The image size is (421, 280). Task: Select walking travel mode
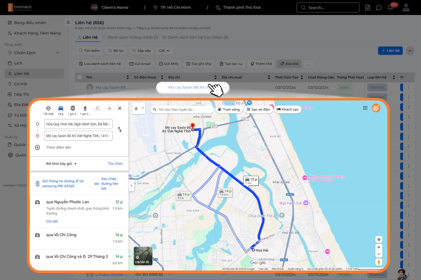pyautogui.click(x=85, y=109)
